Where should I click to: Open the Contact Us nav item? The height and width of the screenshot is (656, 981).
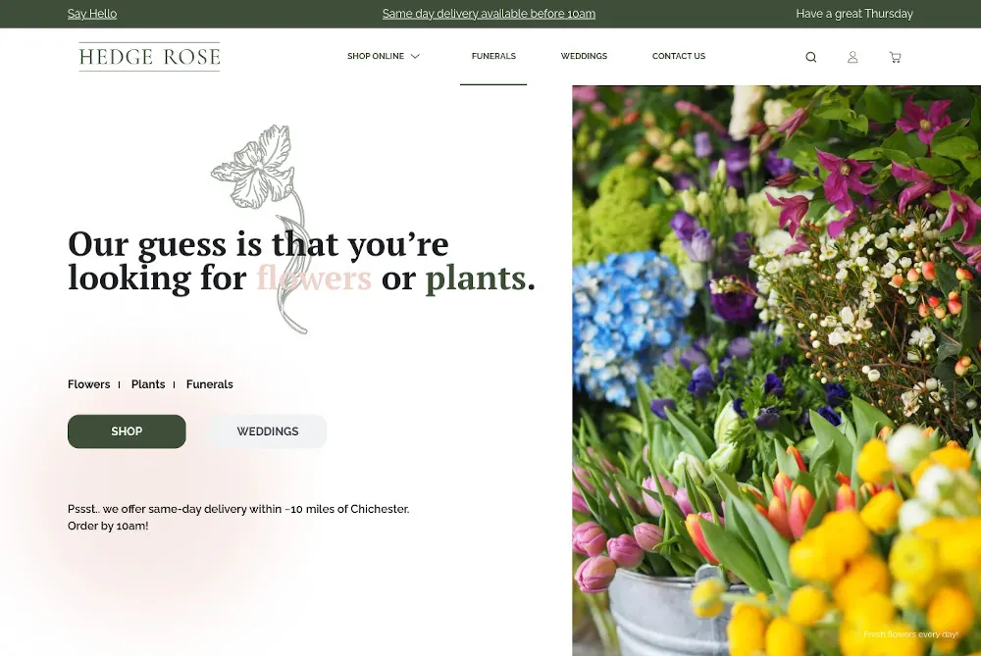[679, 56]
